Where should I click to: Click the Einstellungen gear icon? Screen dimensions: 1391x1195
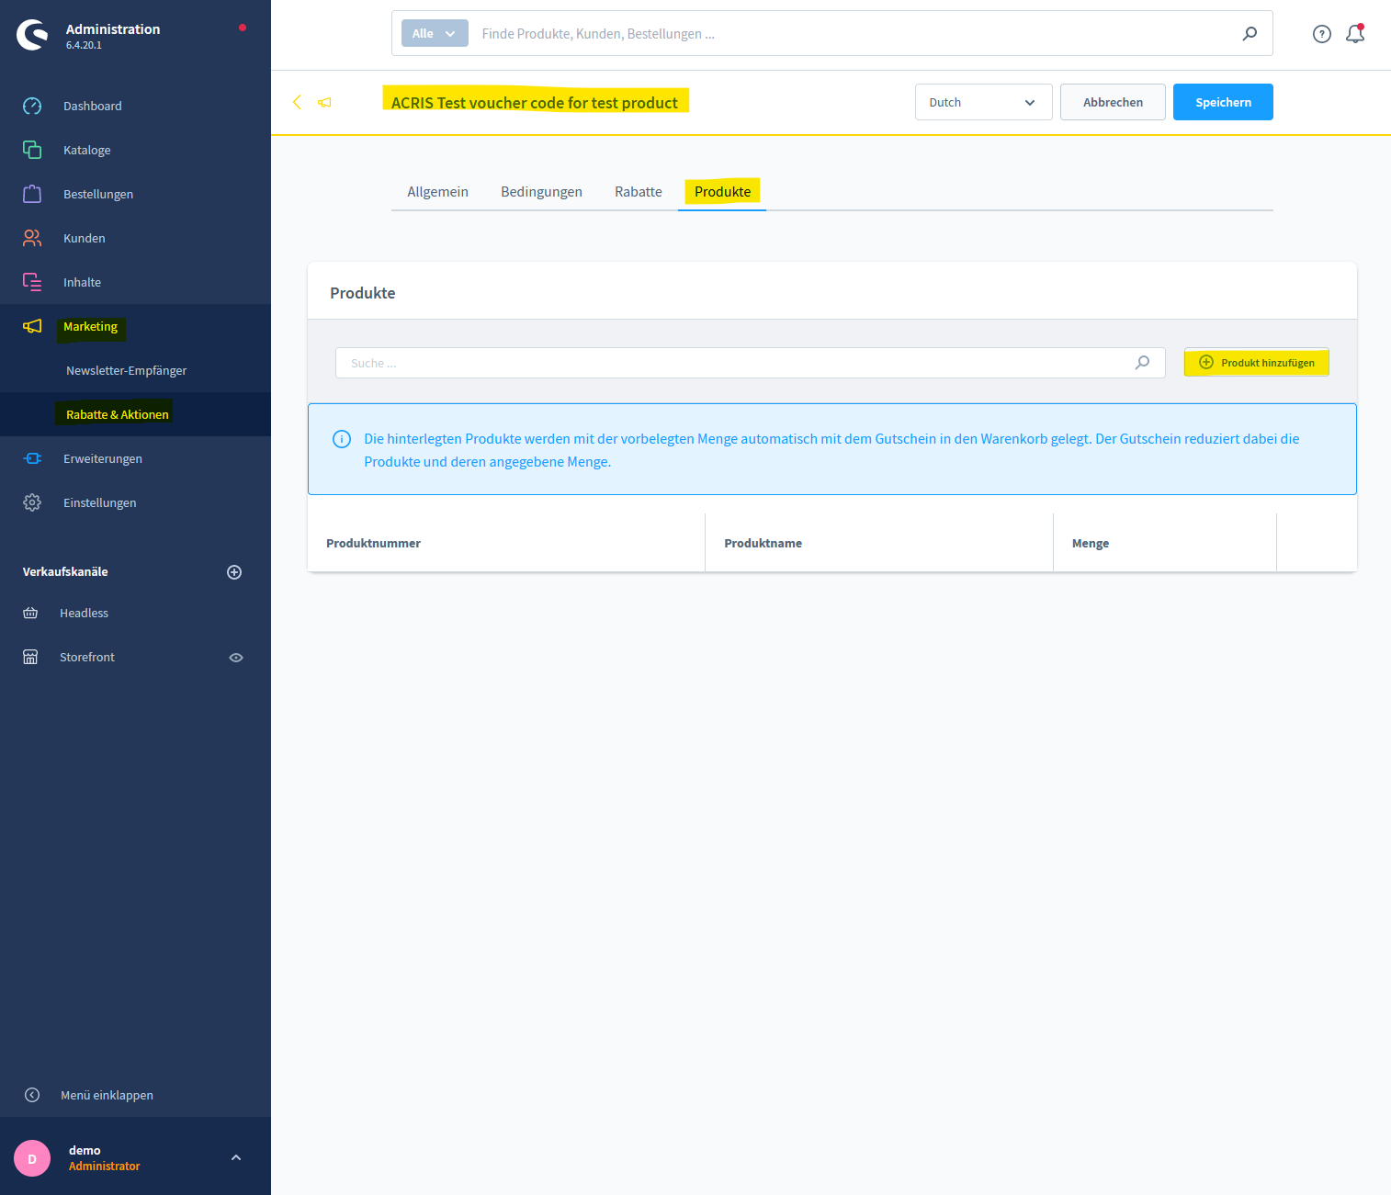click(32, 502)
